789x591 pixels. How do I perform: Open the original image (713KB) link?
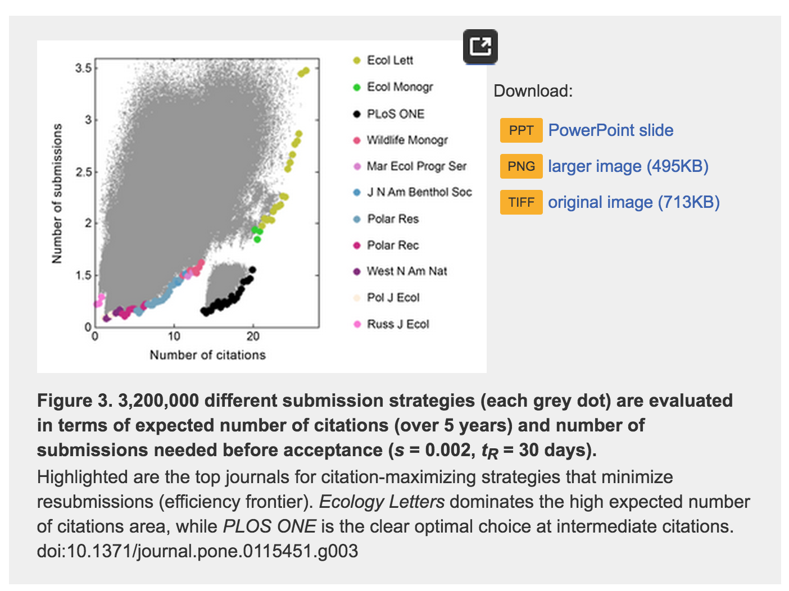coord(633,202)
